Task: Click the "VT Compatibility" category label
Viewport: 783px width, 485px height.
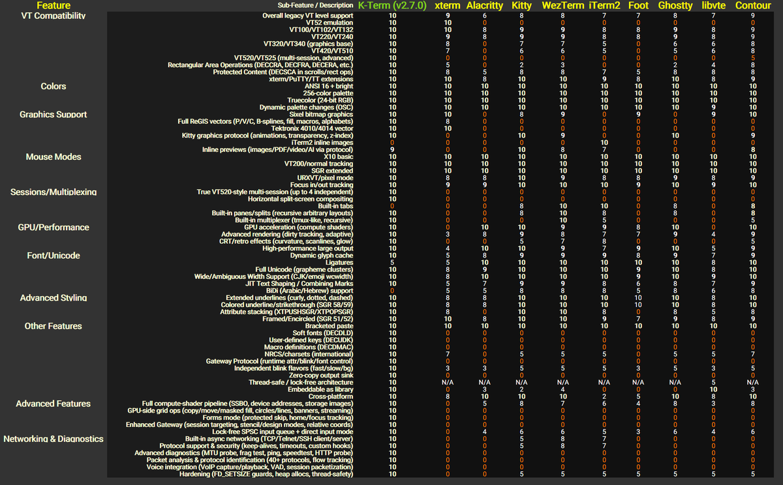Action: click(x=54, y=15)
